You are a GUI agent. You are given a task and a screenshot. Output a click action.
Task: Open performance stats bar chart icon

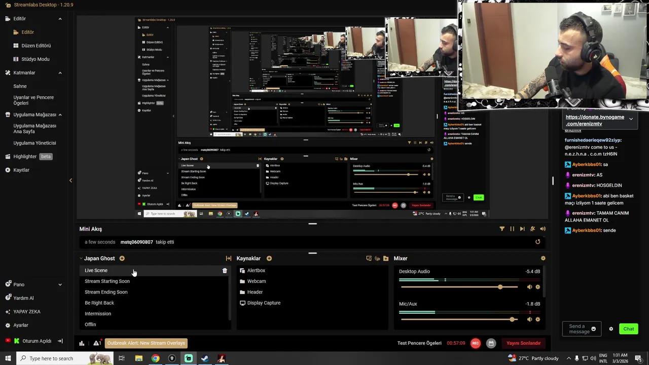pos(82,343)
